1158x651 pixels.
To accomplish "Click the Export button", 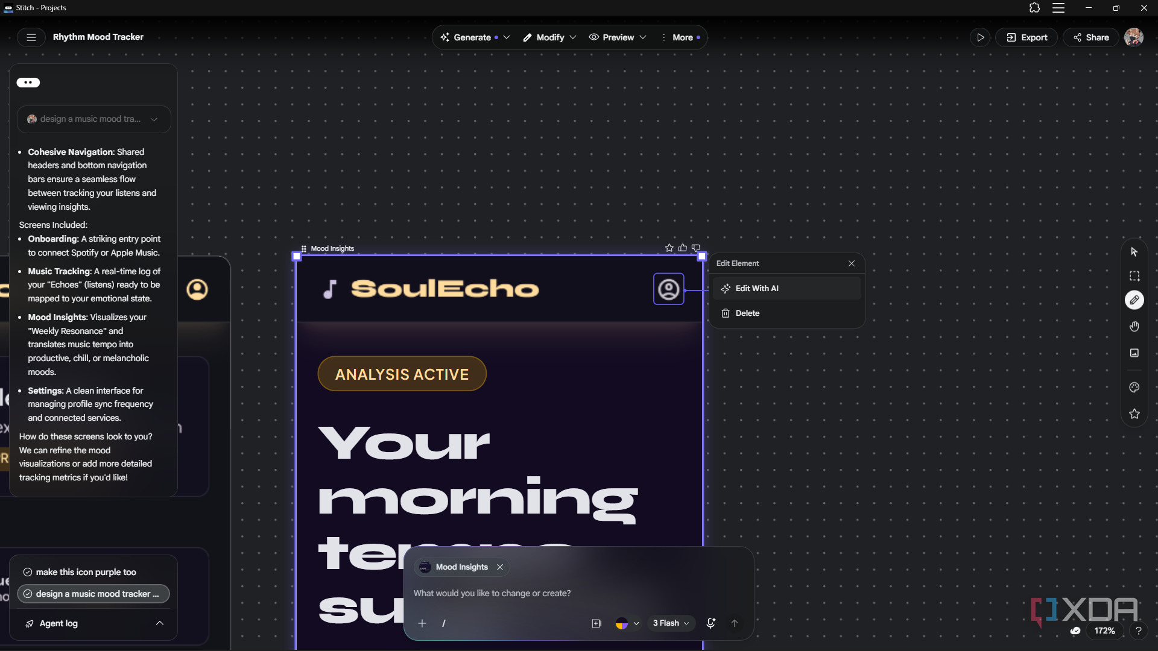I will (x=1027, y=37).
